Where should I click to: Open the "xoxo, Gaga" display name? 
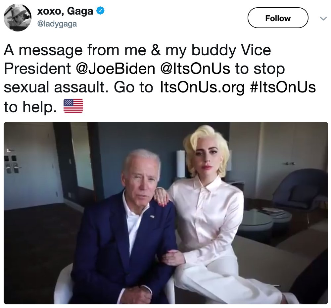pos(65,11)
